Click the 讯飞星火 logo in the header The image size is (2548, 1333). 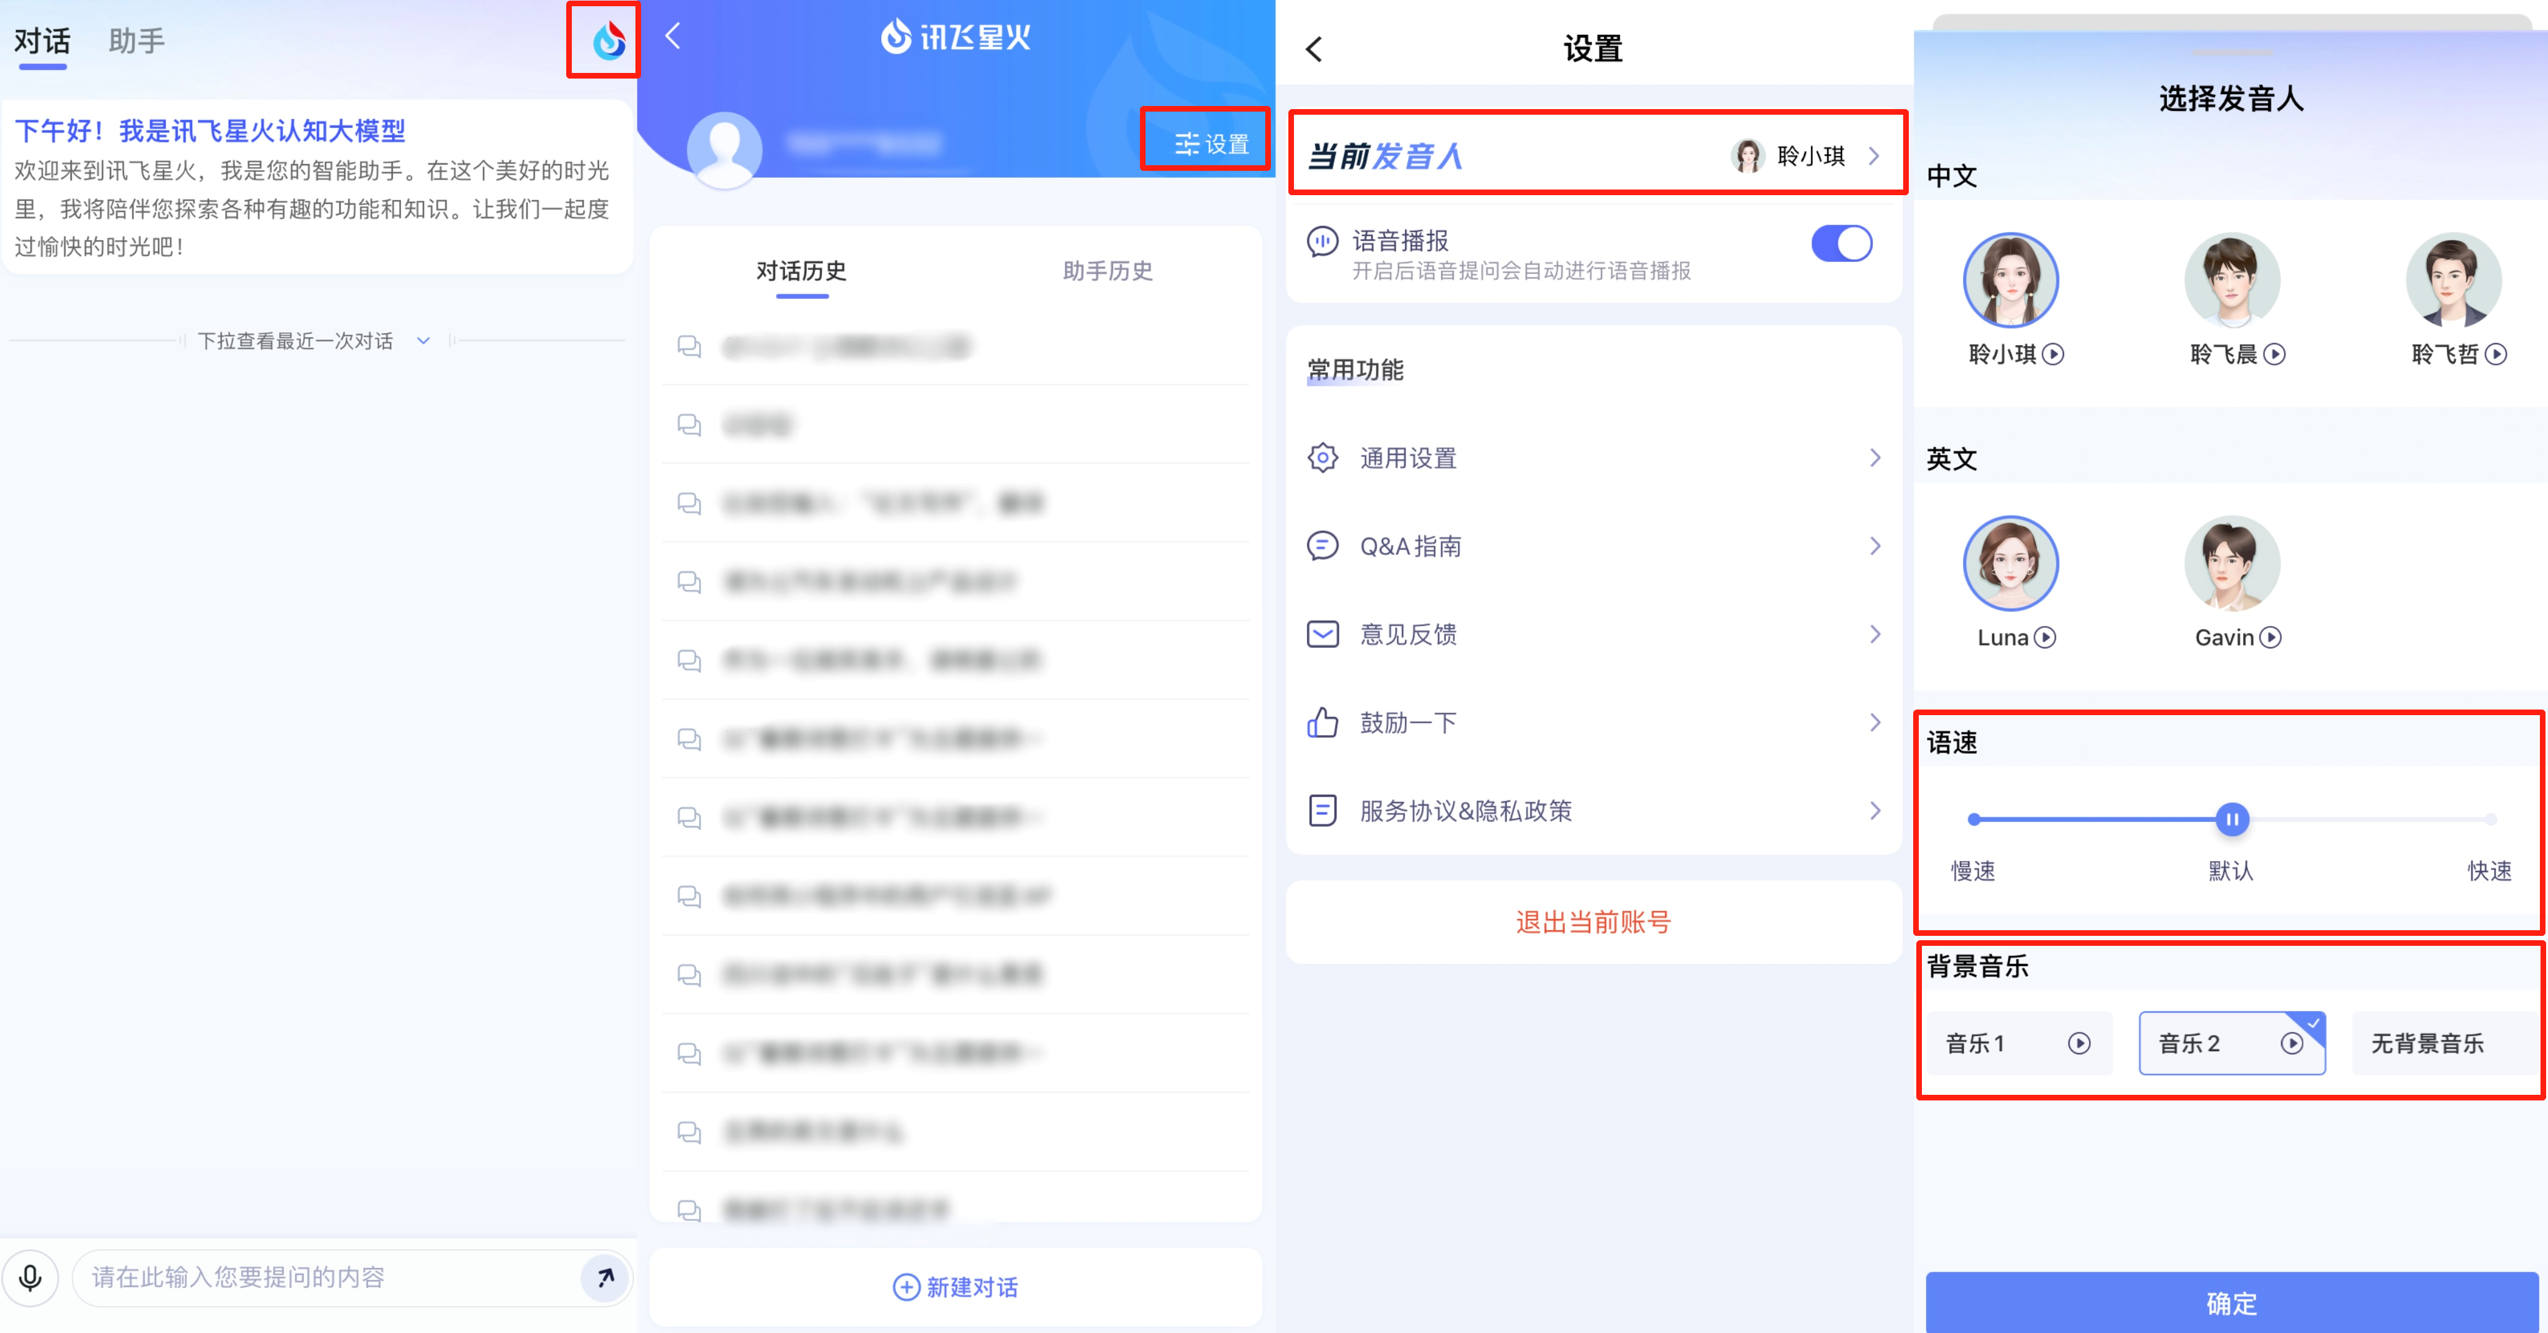pyautogui.click(x=955, y=37)
